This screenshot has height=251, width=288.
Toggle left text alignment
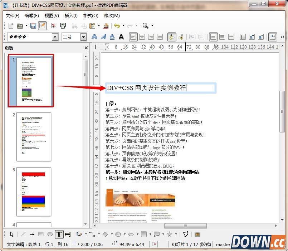(x=133, y=37)
